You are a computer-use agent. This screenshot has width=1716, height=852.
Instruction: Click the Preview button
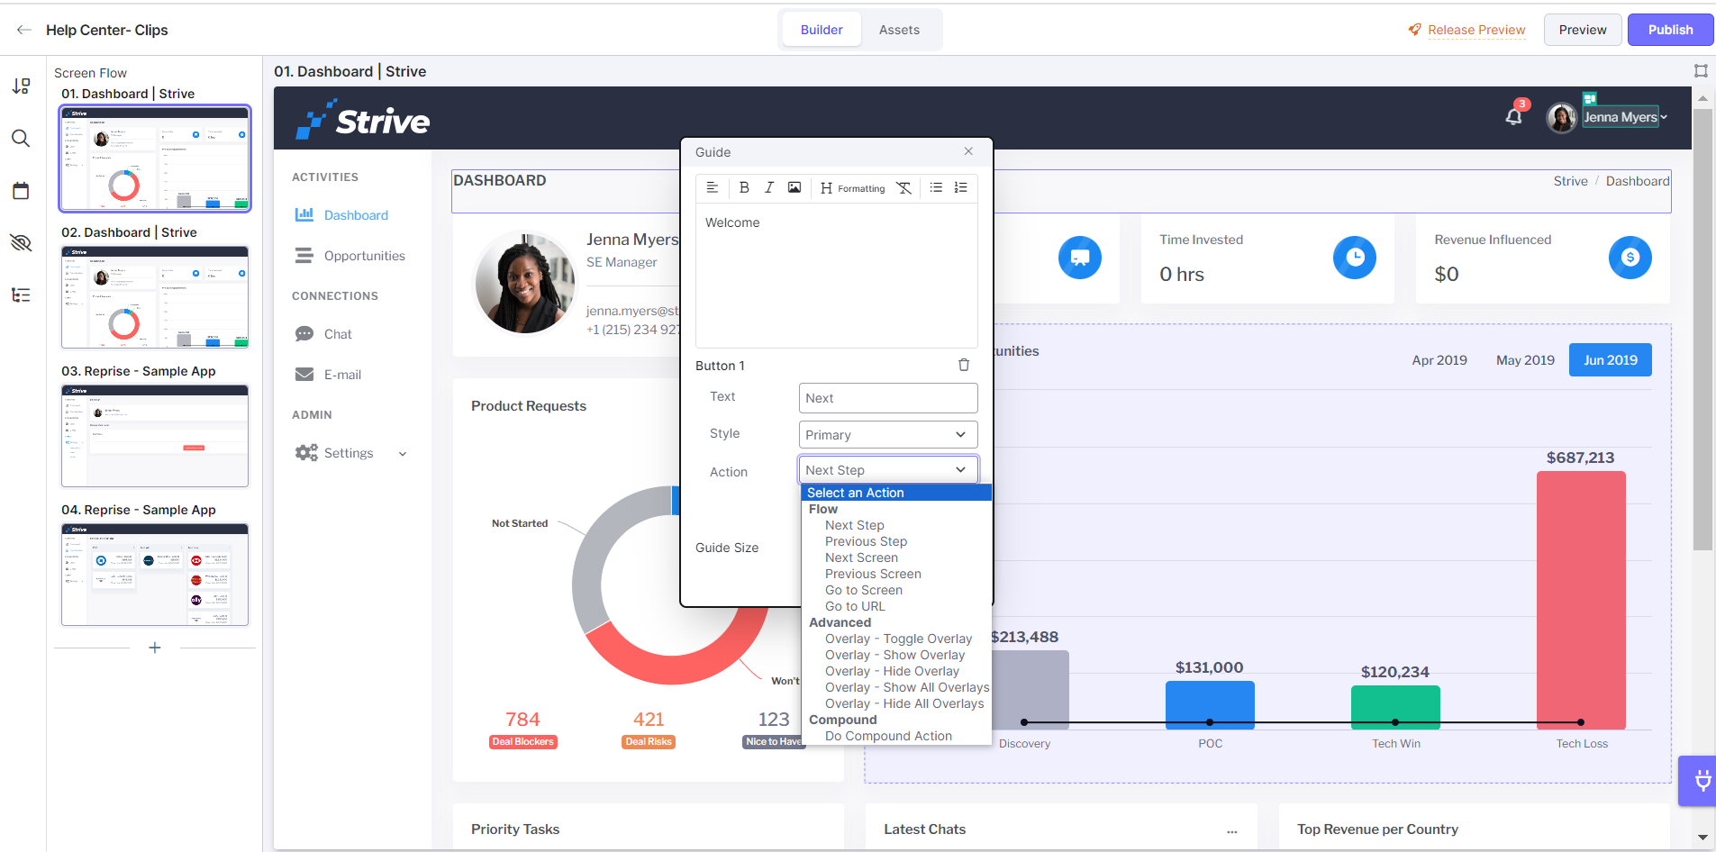click(1583, 30)
